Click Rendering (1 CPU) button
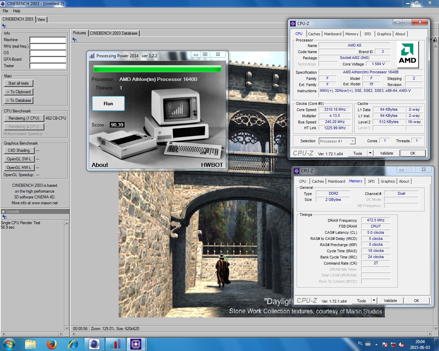 pos(24,118)
